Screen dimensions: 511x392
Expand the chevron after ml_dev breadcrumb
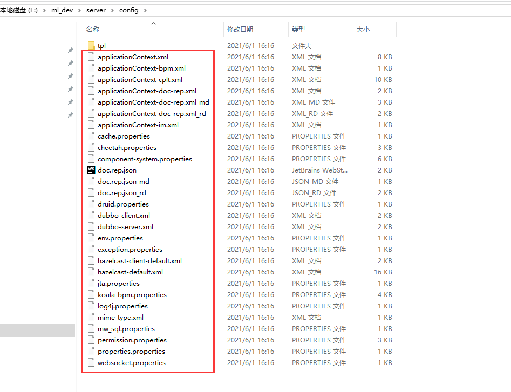click(79, 10)
